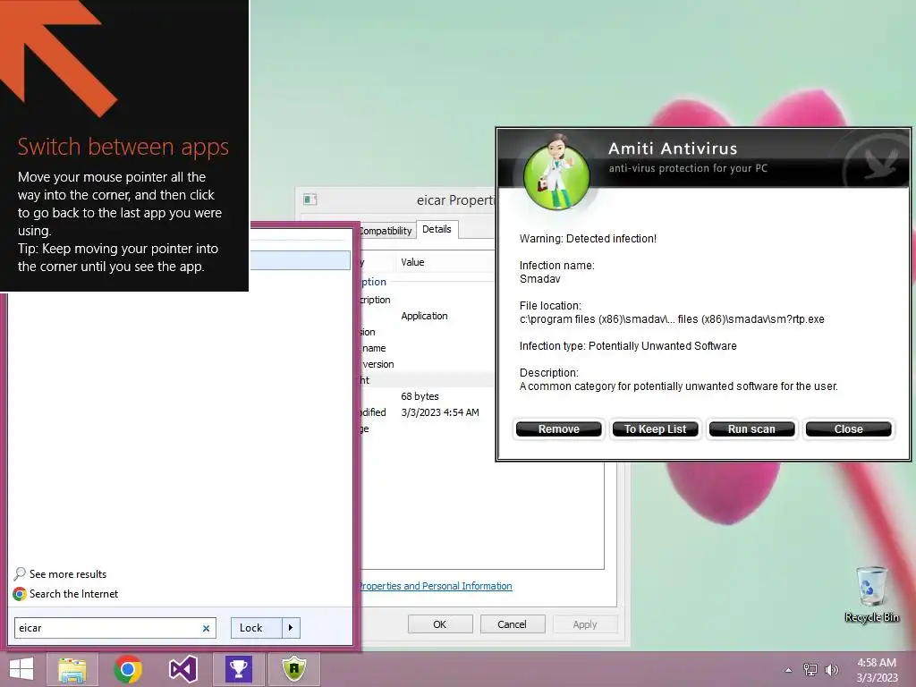Open Remove Properties and Personal Information link
This screenshot has width=916, height=687.
point(435,586)
